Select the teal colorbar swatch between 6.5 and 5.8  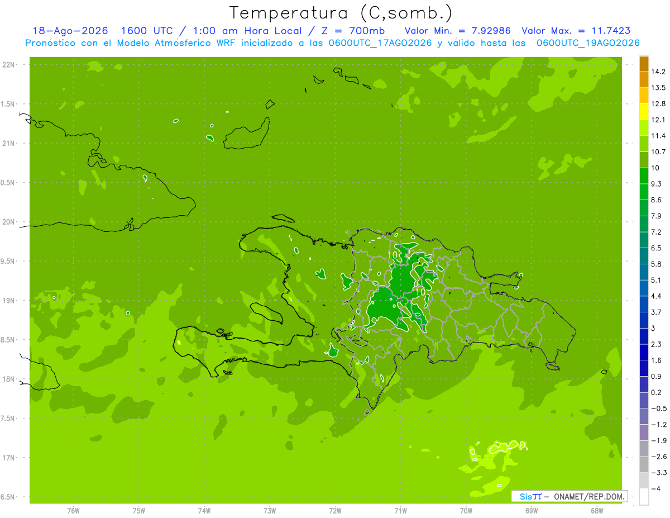coord(644,256)
